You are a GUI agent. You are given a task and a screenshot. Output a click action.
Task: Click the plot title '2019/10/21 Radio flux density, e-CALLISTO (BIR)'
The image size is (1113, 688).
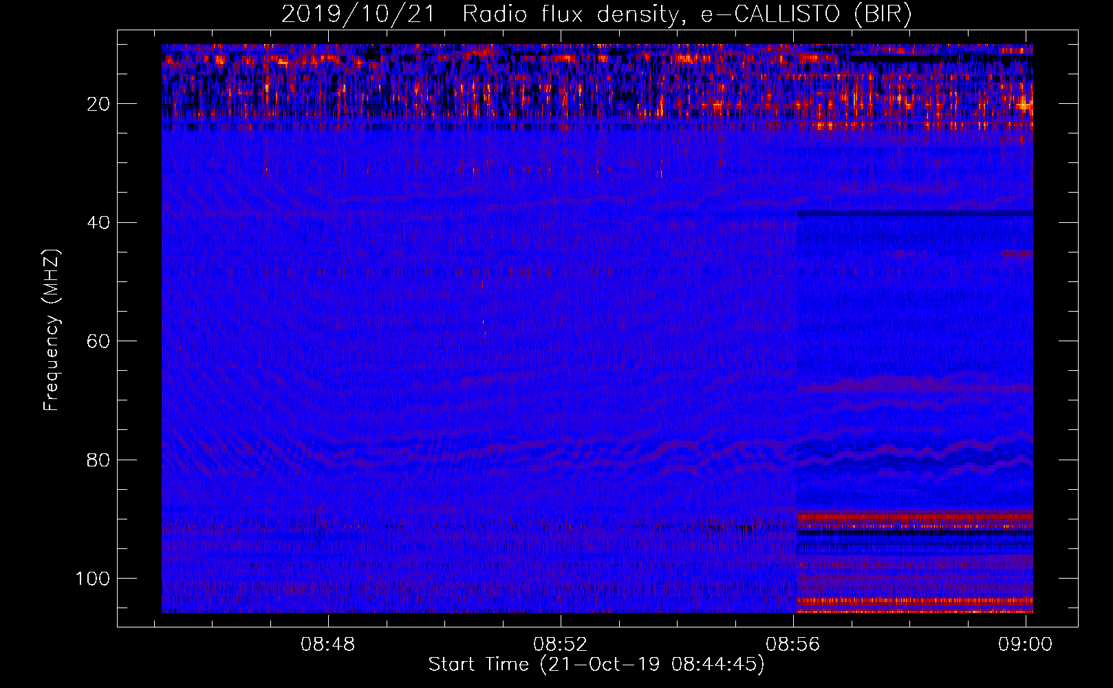(x=596, y=14)
